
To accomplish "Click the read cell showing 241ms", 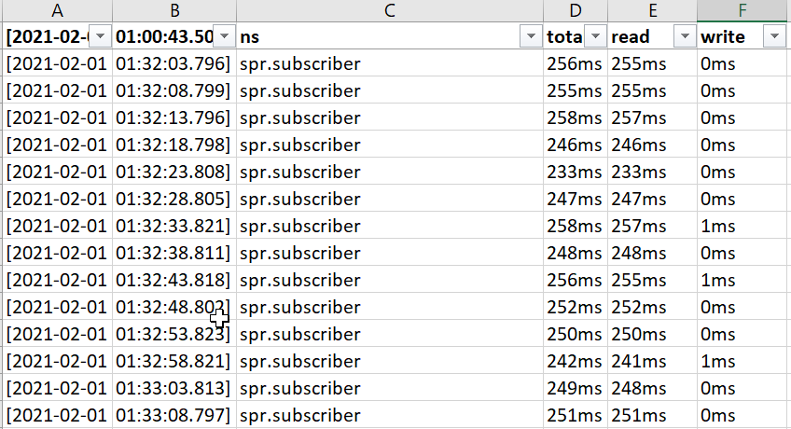I will tap(651, 362).
